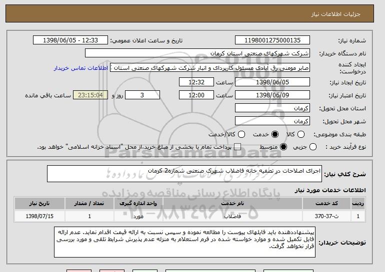The height and width of the screenshot is (272, 385).
Task: Click the نام خدمت column header
Action: point(232,204)
